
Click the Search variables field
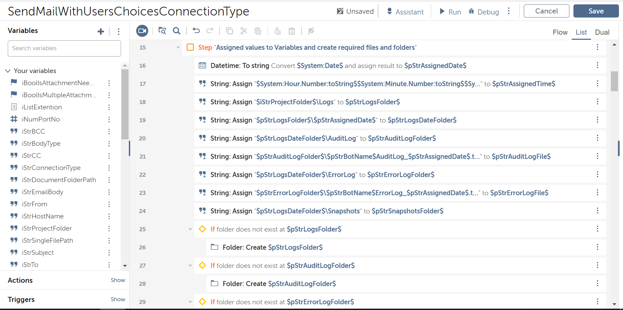(64, 48)
